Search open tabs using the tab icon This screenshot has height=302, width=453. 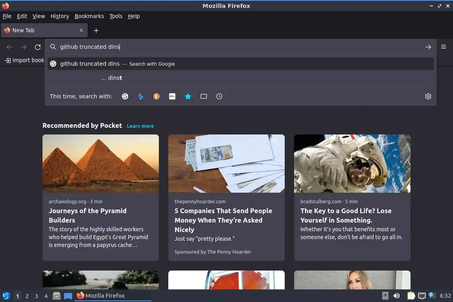(x=204, y=96)
